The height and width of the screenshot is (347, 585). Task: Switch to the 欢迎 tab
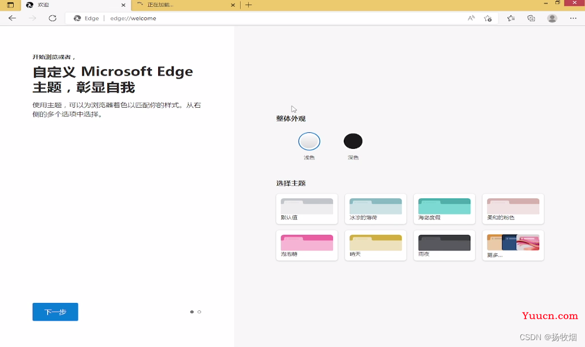coord(76,5)
